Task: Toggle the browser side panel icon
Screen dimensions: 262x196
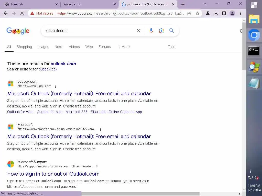Action: (224, 13)
